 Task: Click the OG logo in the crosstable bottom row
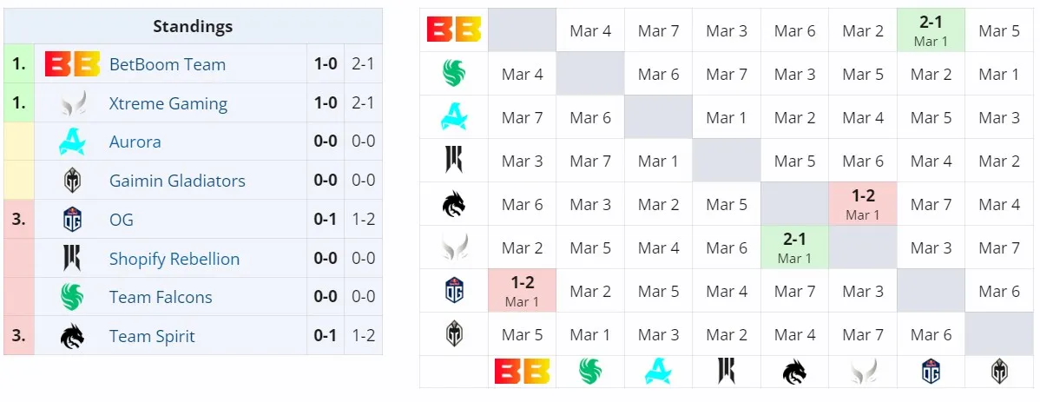coord(931,372)
